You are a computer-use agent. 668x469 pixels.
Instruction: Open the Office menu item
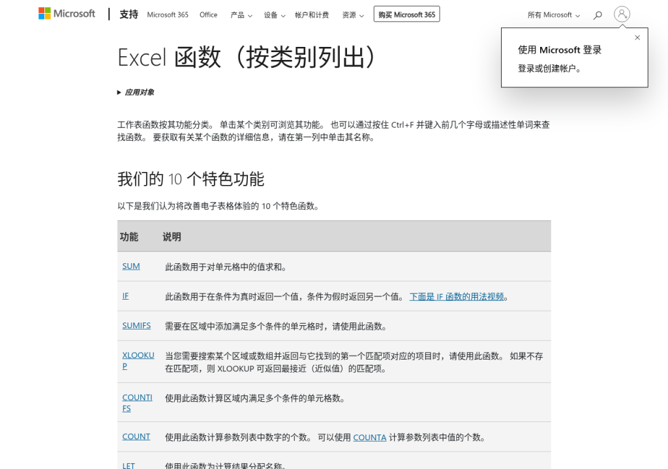tap(208, 15)
